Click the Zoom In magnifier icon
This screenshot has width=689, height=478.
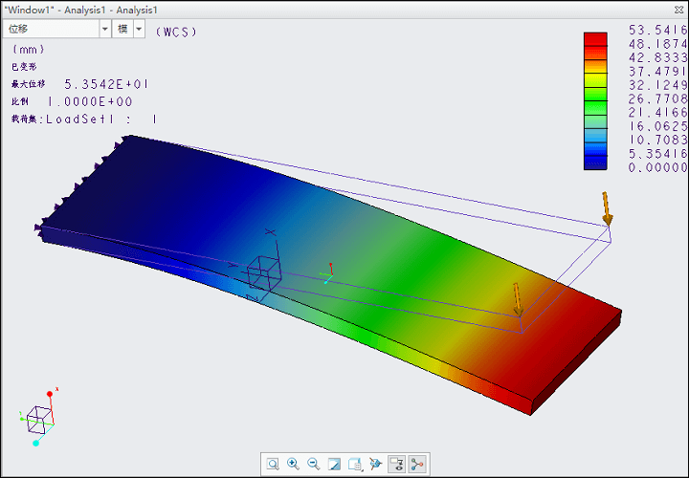tap(293, 464)
